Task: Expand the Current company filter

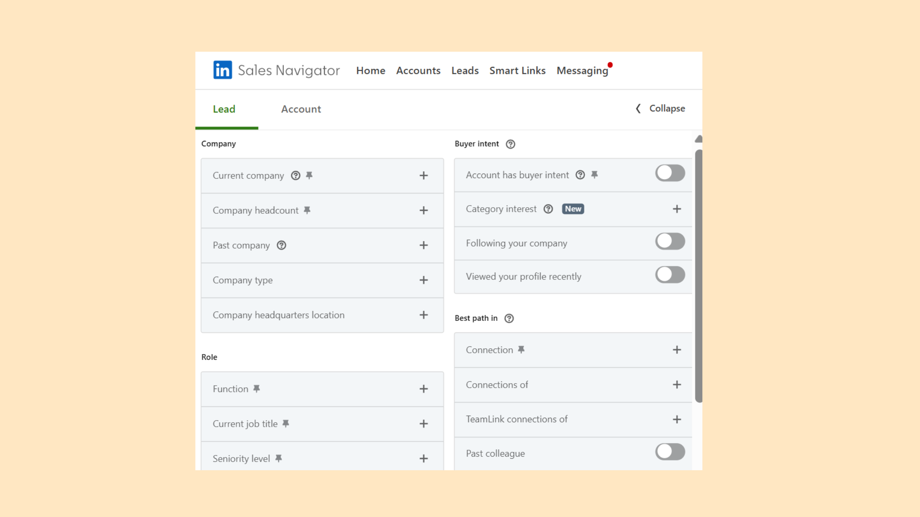Action: pos(424,176)
